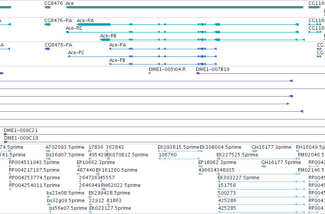Open the EK308004.5prime EST label
325x214 pixels.
coord(220,147)
